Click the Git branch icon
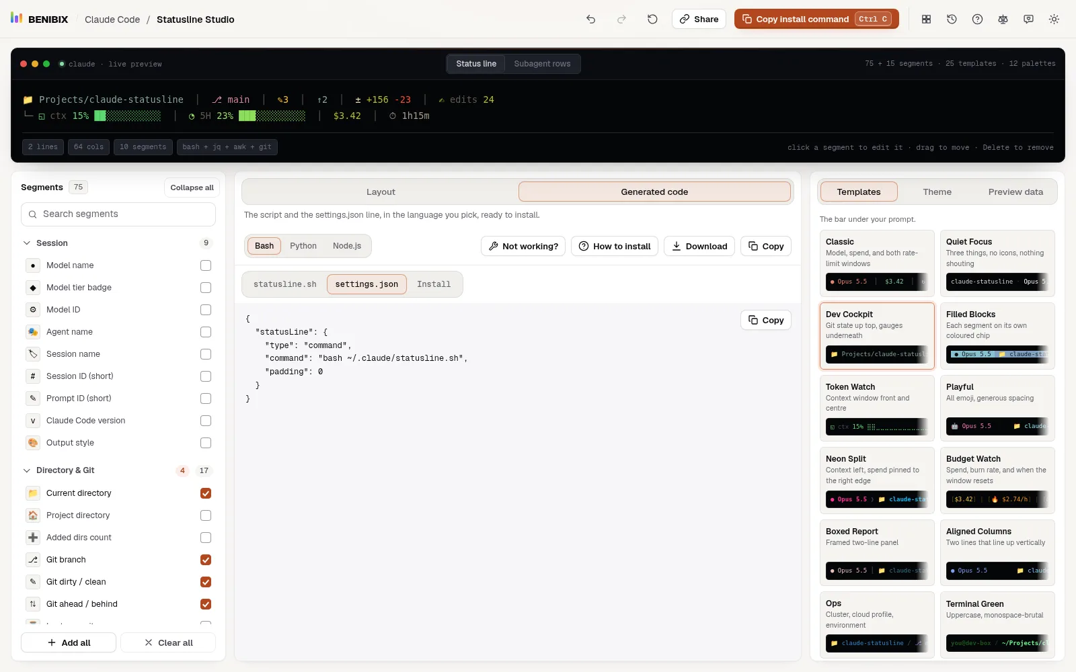This screenshot has height=672, width=1076. pos(33,560)
